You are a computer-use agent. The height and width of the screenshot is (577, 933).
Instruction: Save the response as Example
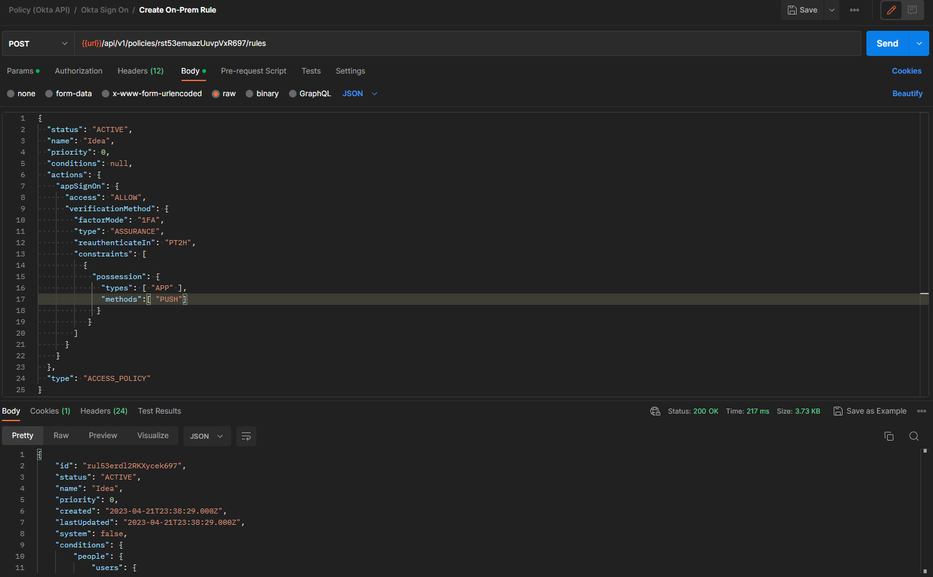(x=870, y=411)
